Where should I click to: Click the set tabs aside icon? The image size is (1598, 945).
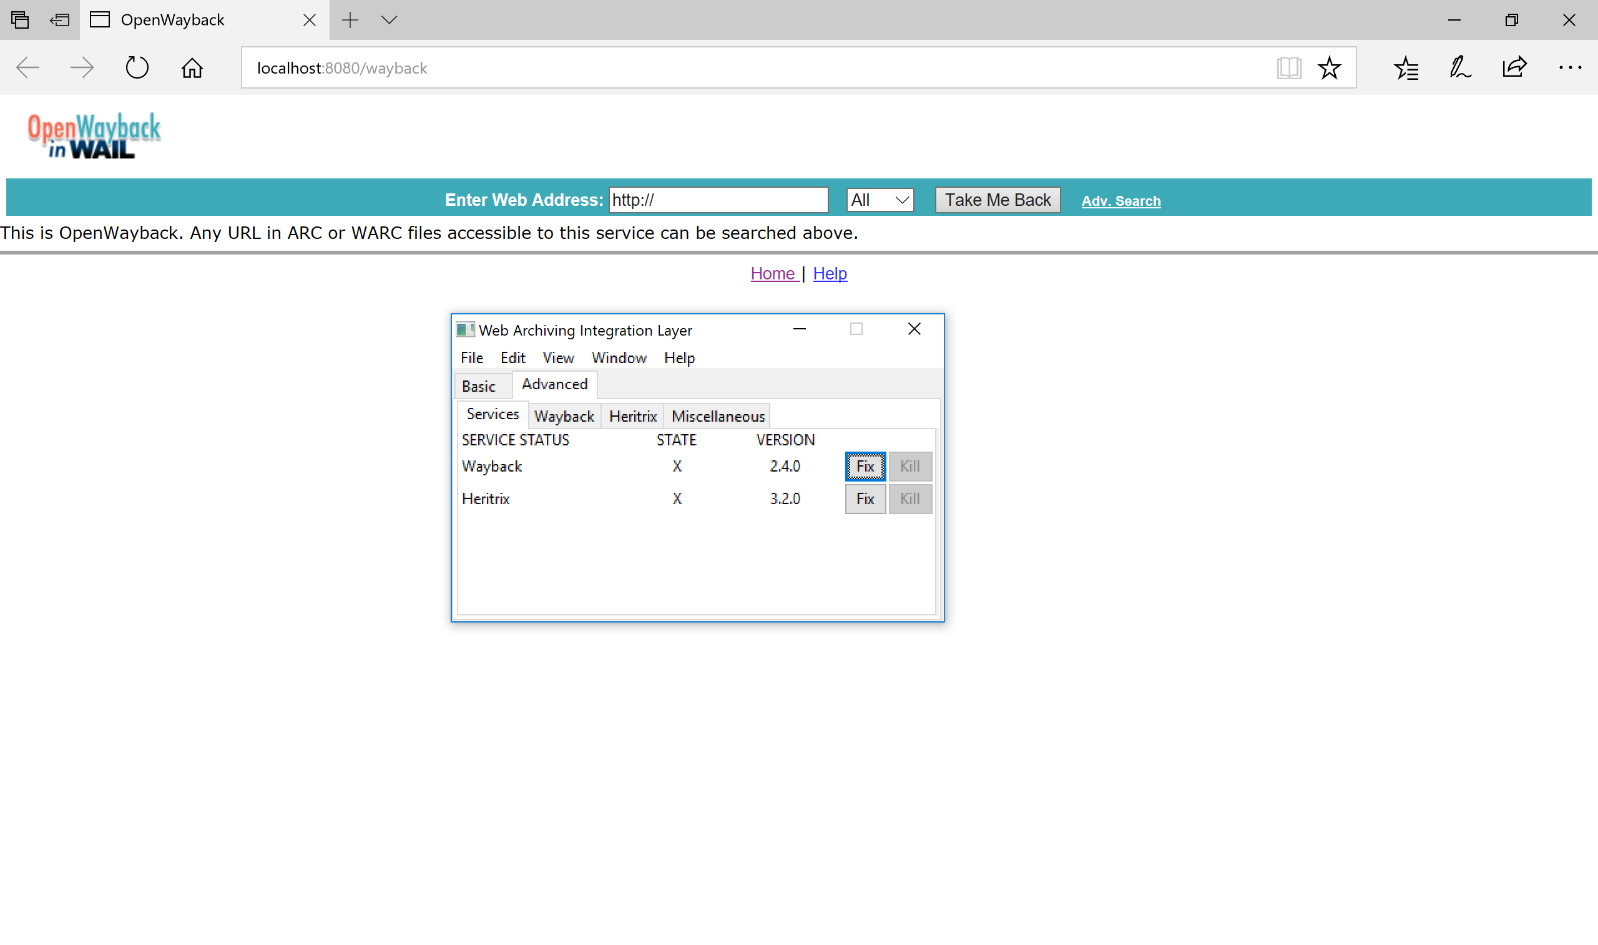[59, 20]
